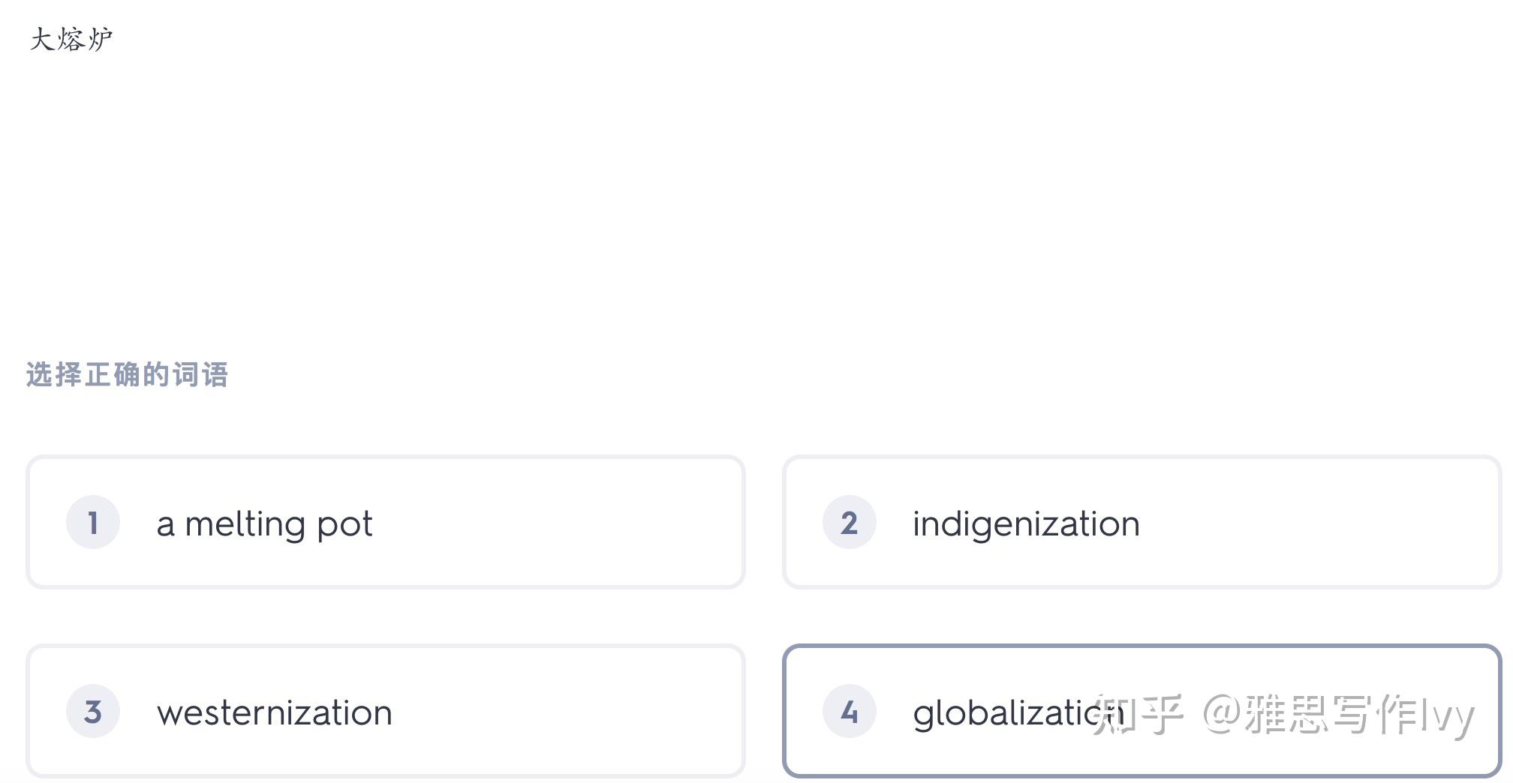1513x783 pixels.
Task: Click the number 3 badge
Action: pyautogui.click(x=93, y=711)
